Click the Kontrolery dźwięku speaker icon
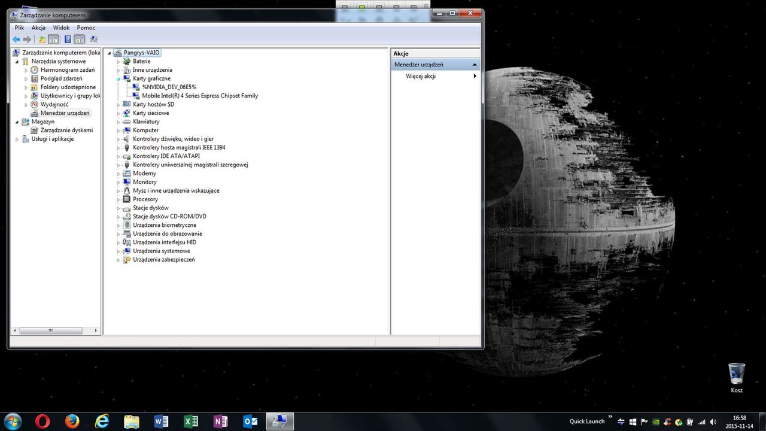 coord(127,139)
